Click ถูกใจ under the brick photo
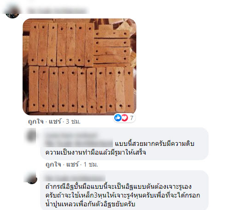Screen dimensions: 228x210 36,122
